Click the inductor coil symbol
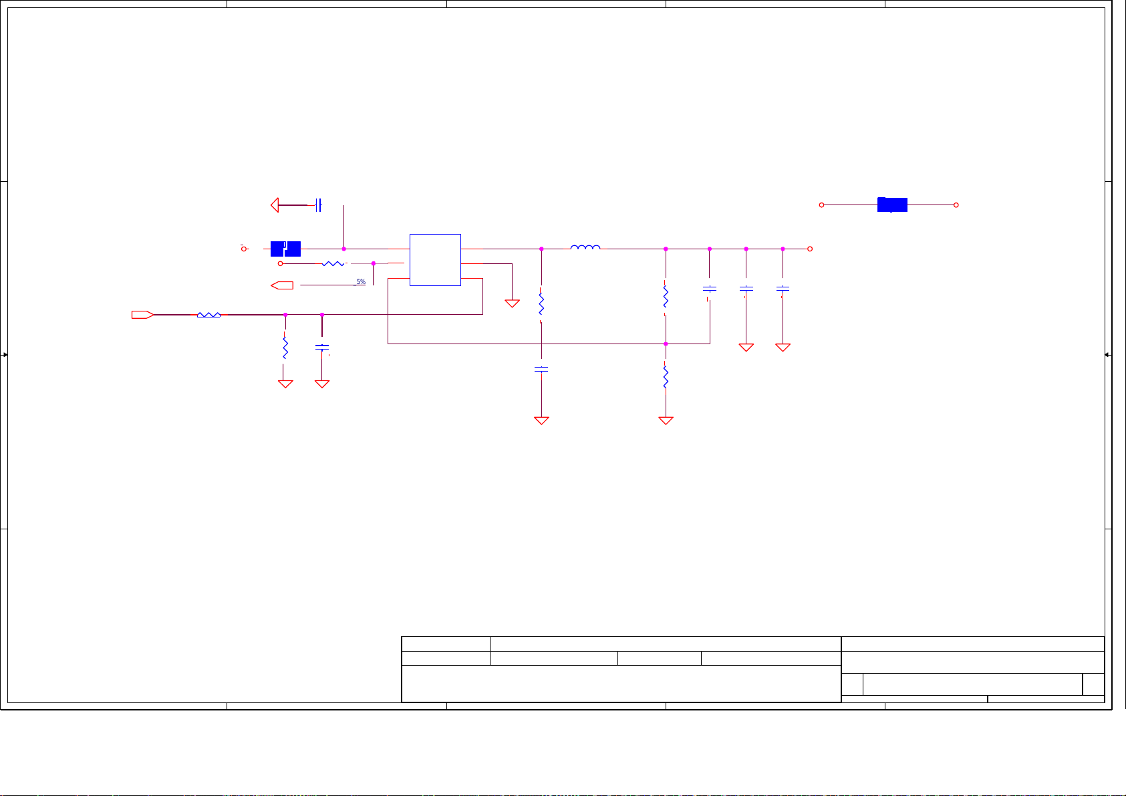 [585, 249]
